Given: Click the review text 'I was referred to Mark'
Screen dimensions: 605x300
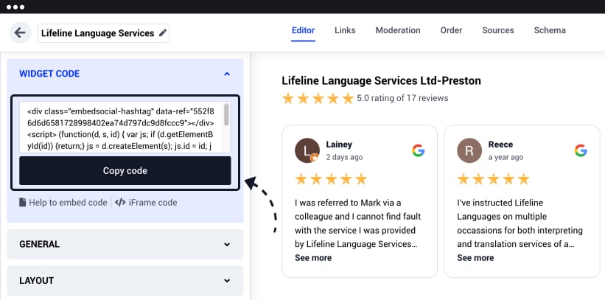Looking at the screenshot, I should point(357,223).
